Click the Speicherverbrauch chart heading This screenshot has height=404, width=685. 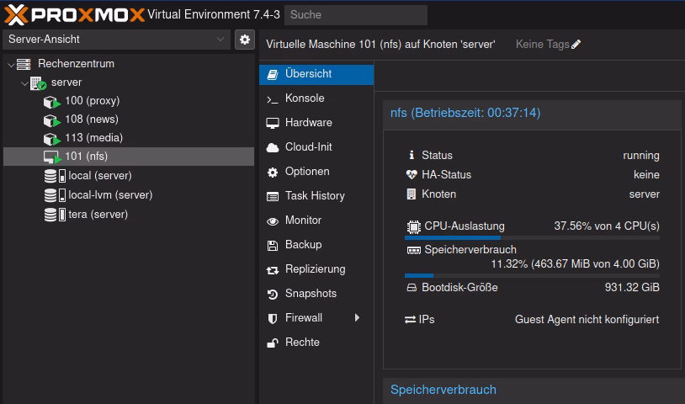(443, 390)
